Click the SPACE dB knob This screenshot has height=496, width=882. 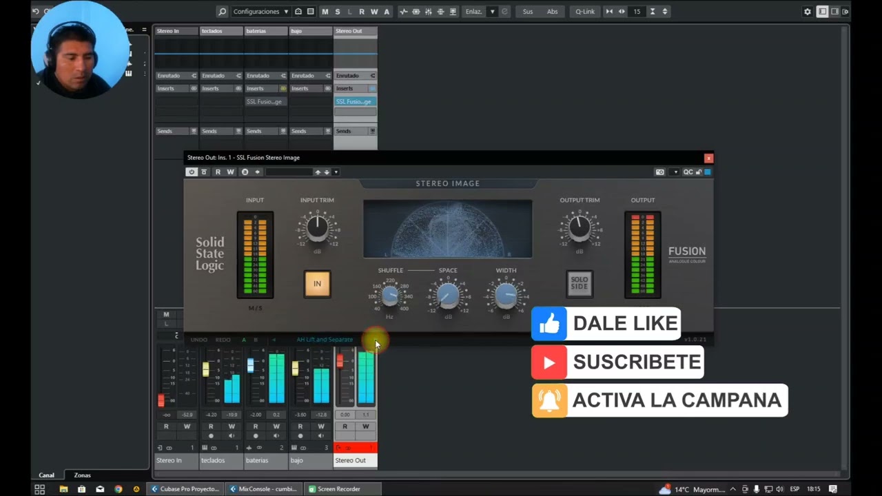point(448,296)
